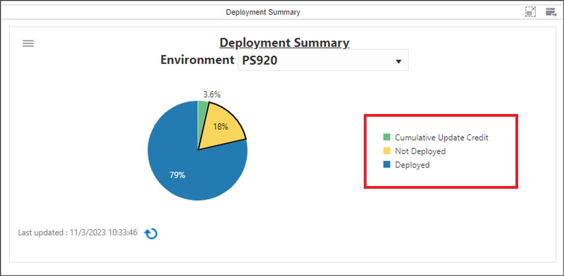Select the yellow Not Deployed pie slice
The height and width of the screenshot is (276, 564).
click(x=223, y=127)
